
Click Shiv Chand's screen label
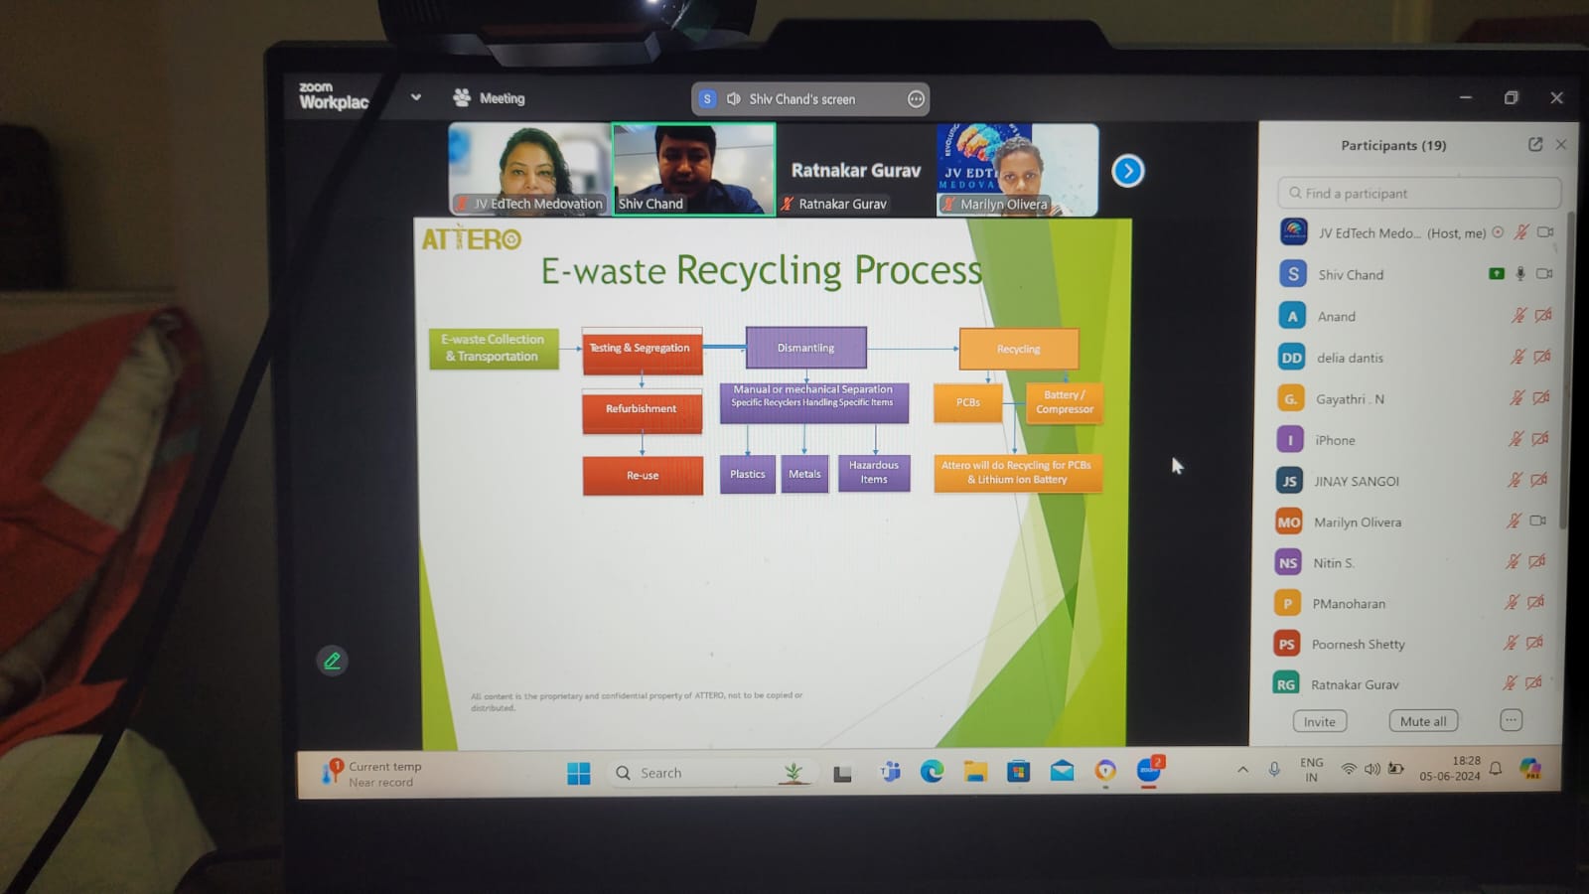(802, 99)
